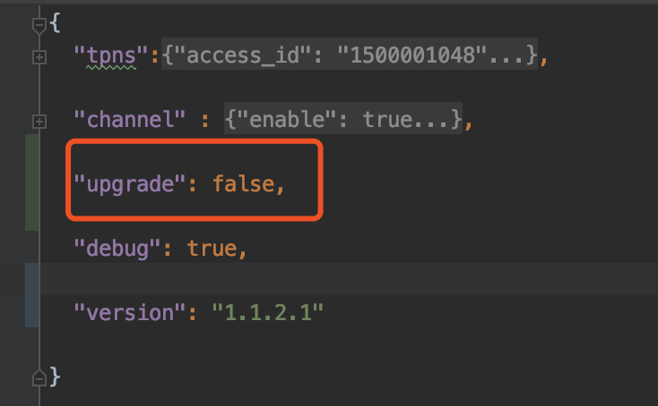Click the "1.1.2.1" version string
This screenshot has height=406, width=658.
[267, 313]
